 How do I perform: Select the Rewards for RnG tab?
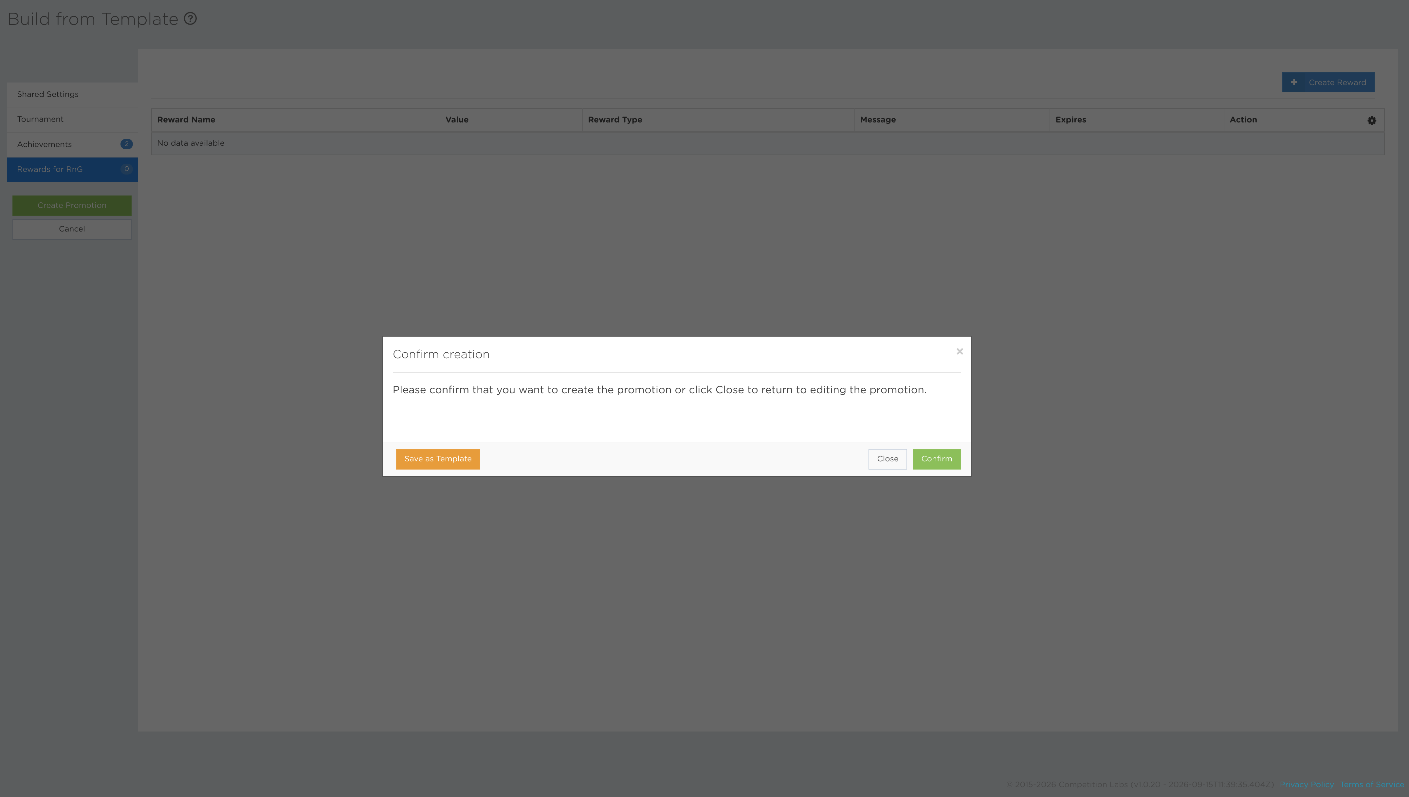pyautogui.click(x=72, y=169)
